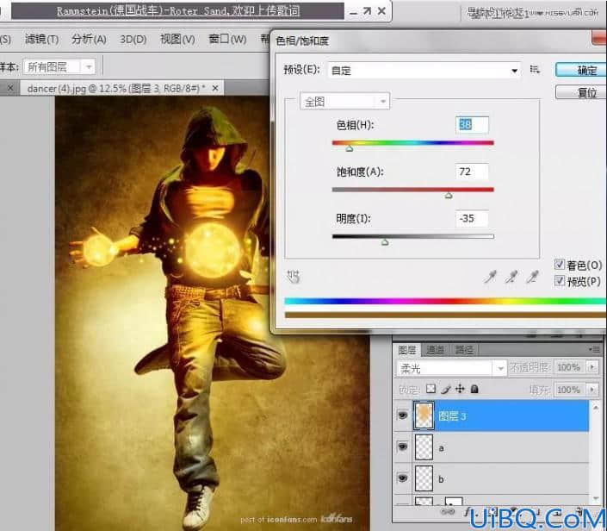Viewport: 607px width, 531px height.
Task: Click the 明度(I) value field showing -35
Action: coord(472,218)
